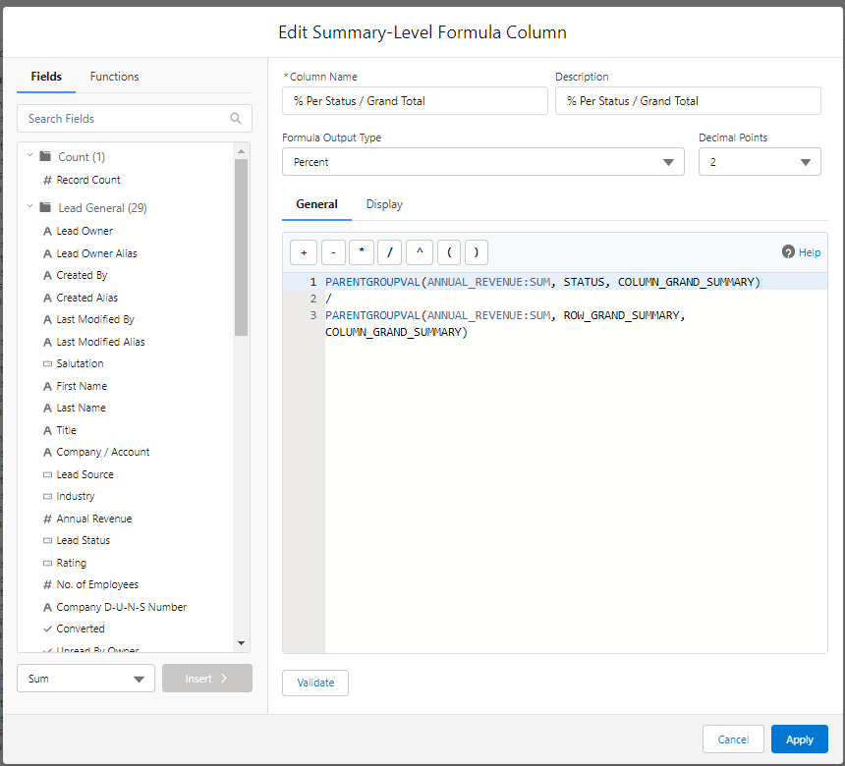
Task: Insert the open parenthesis
Action: (x=449, y=252)
